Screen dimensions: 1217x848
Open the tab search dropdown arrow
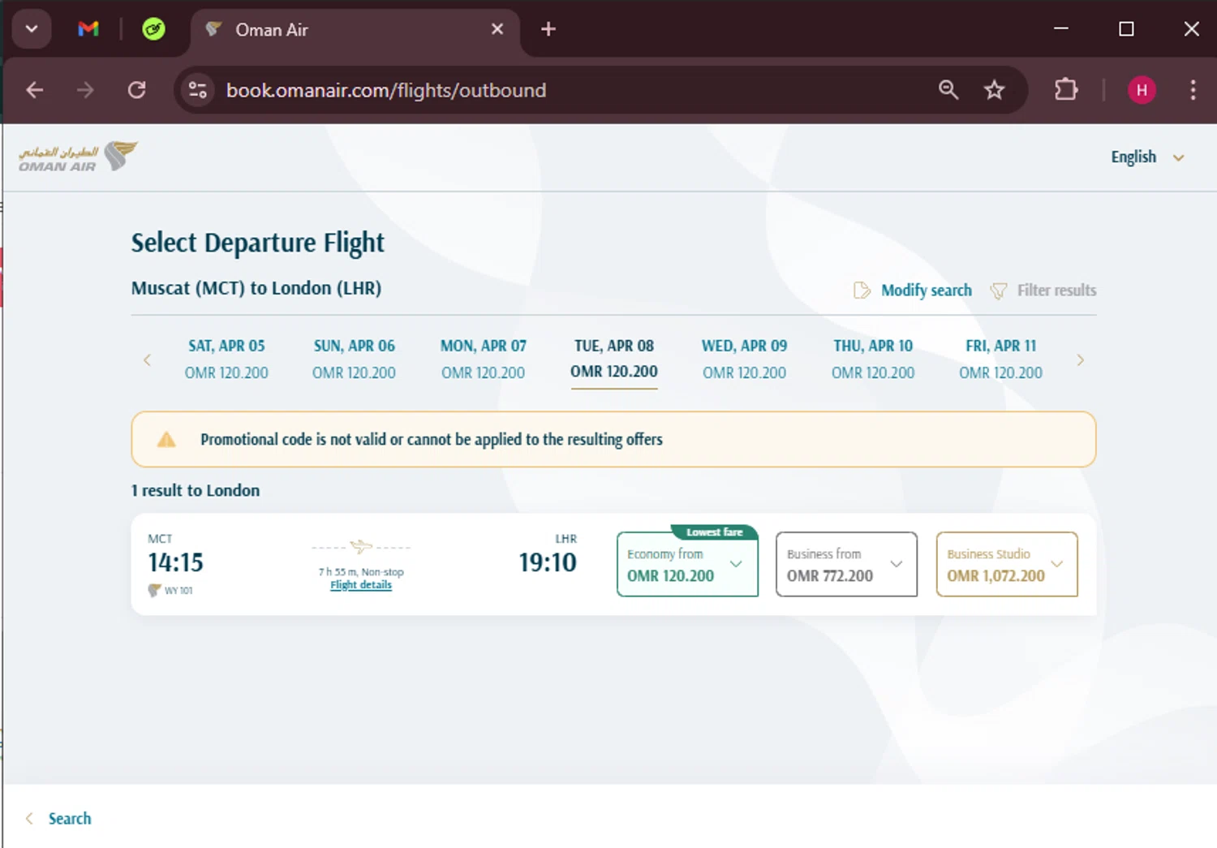tap(32, 29)
